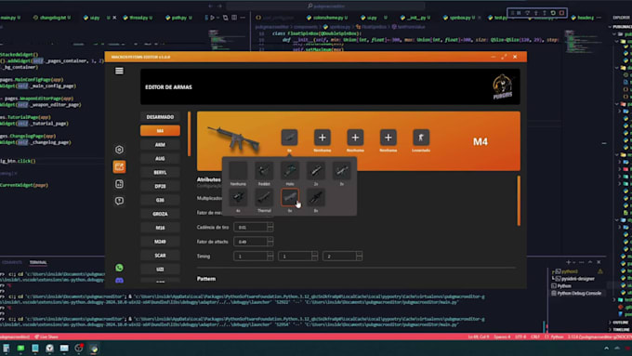Open the hamburger menu in the editor
The height and width of the screenshot is (356, 632).
pyautogui.click(x=119, y=71)
